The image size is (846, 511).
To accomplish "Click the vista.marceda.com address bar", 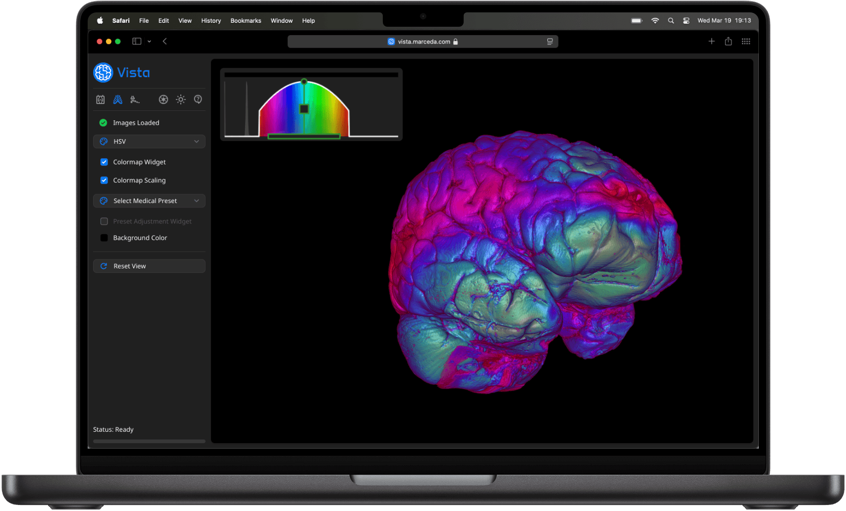I will pos(423,42).
